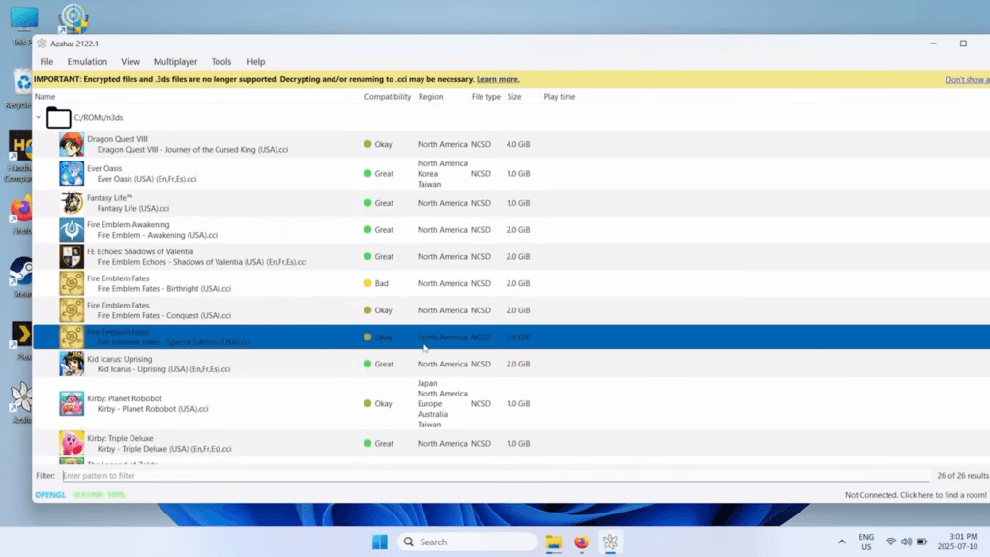Open Not Connected find a room status
The height and width of the screenshot is (557, 990).
tap(916, 495)
